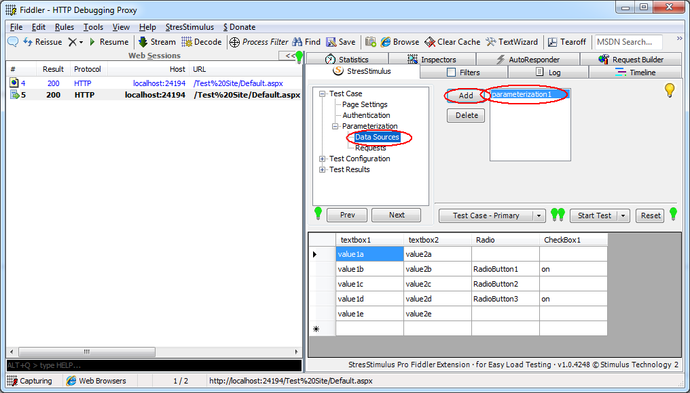The width and height of the screenshot is (690, 393).
Task: Tick the Filters tab checkbox
Action: click(451, 73)
